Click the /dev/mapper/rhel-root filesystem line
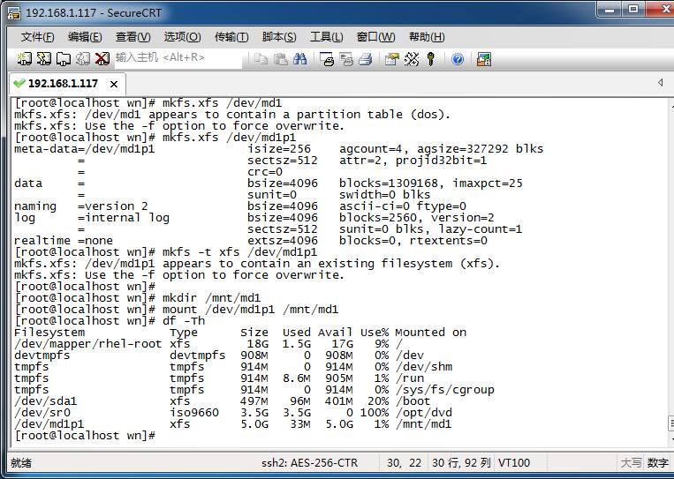Screen dimensions: 674x479 208,344
